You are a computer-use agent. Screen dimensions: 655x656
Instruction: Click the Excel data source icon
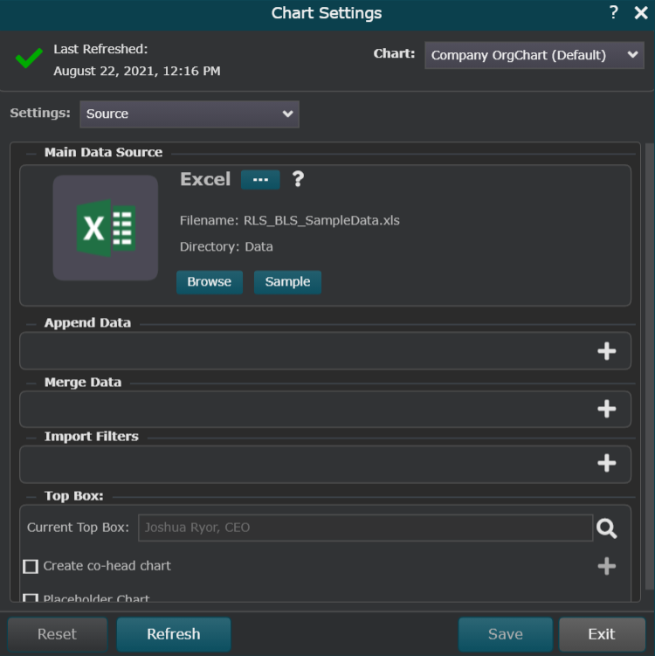click(106, 228)
